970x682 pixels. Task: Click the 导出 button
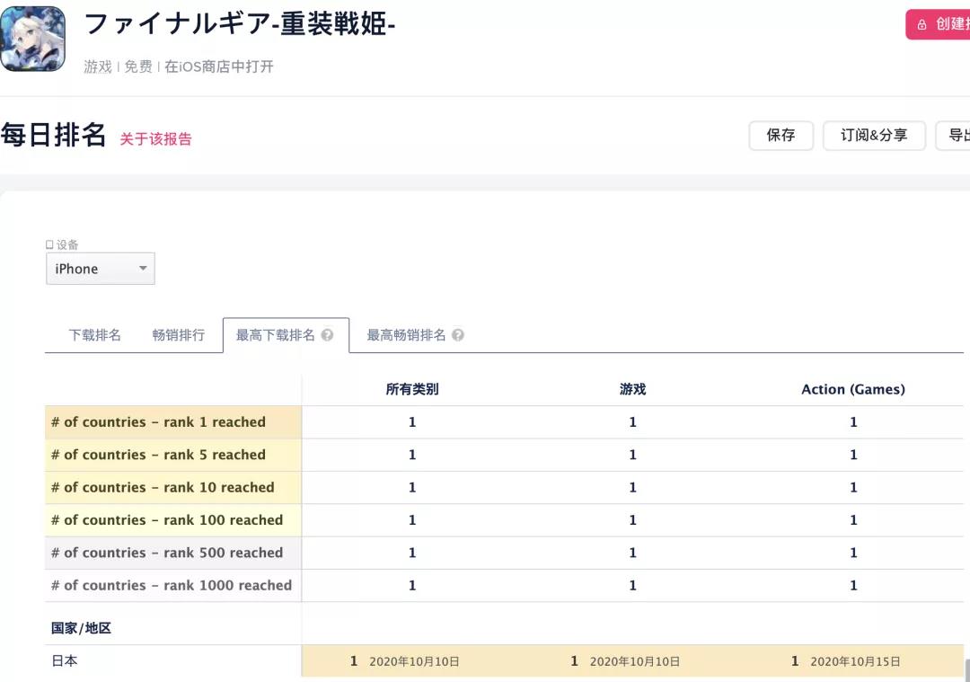tap(960, 136)
